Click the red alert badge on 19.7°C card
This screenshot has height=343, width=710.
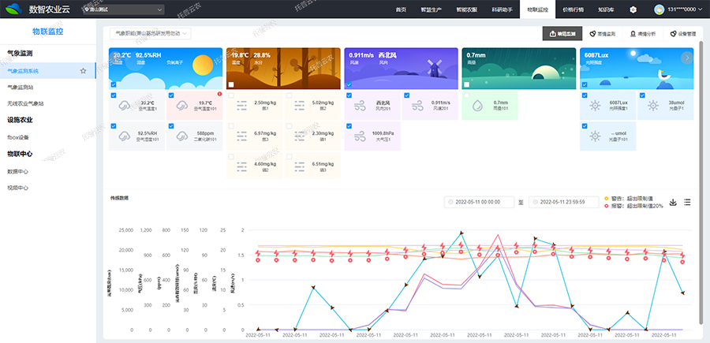coord(219,95)
